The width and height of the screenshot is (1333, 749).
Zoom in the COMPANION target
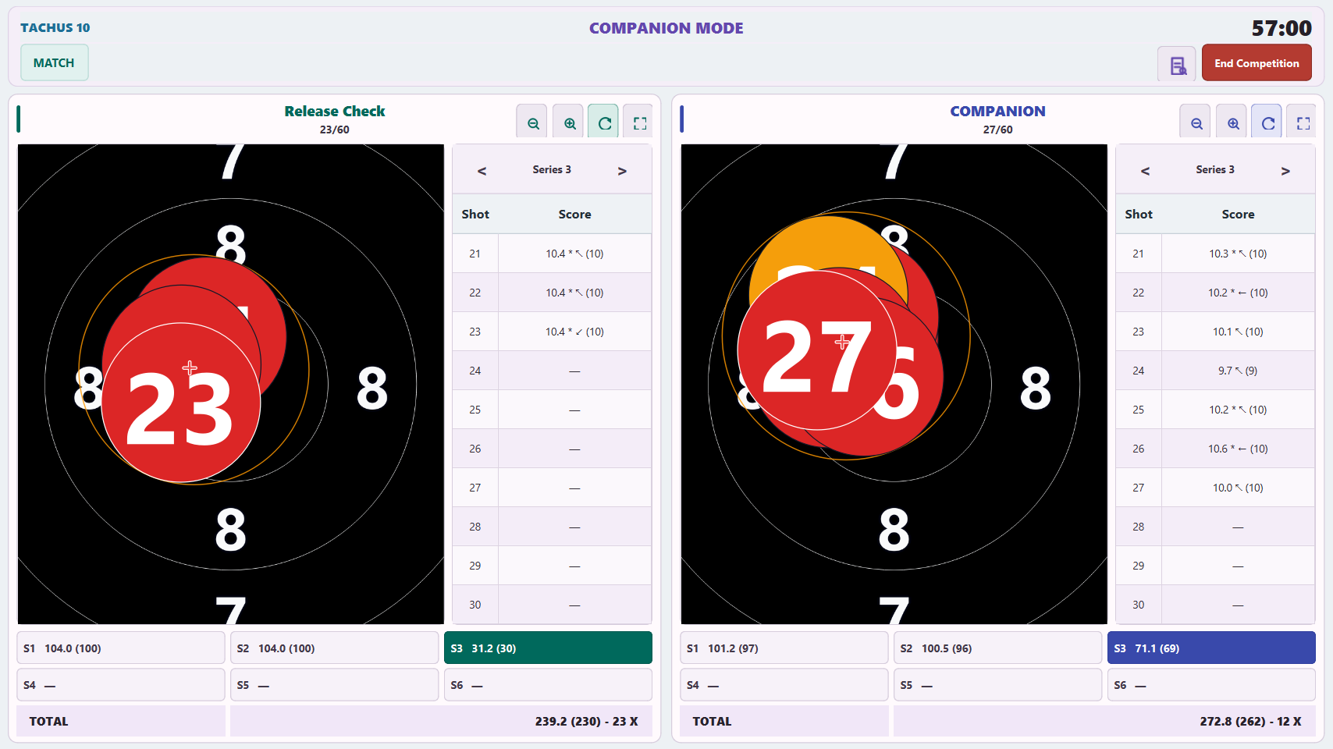tap(1233, 122)
